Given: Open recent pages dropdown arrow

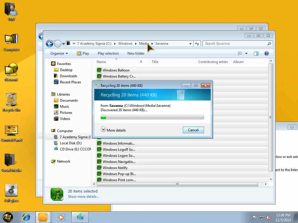Looking at the screenshot, I should (x=63, y=44).
